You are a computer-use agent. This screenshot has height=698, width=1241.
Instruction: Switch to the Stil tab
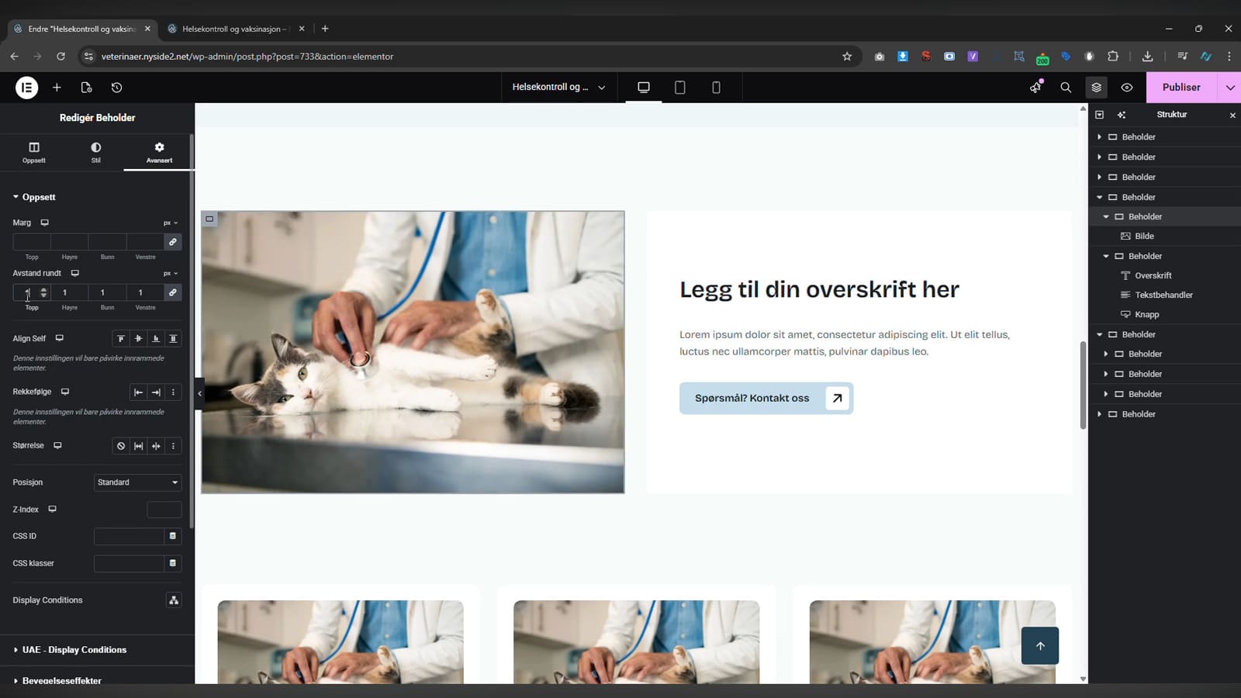pos(96,152)
